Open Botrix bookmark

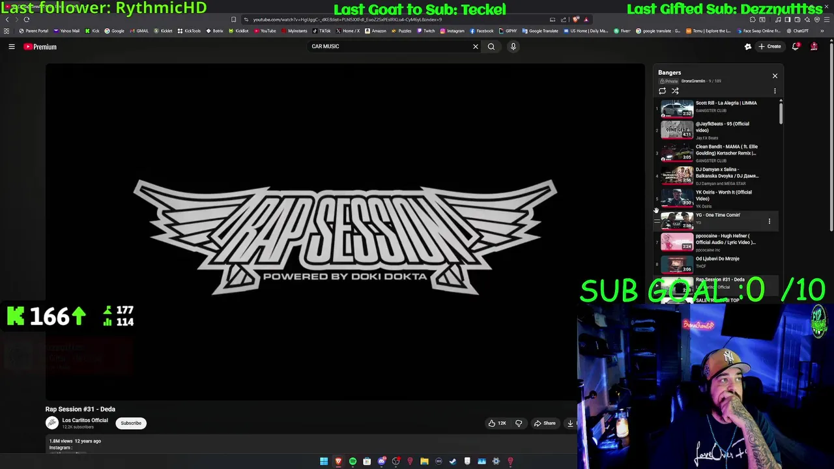(x=214, y=31)
